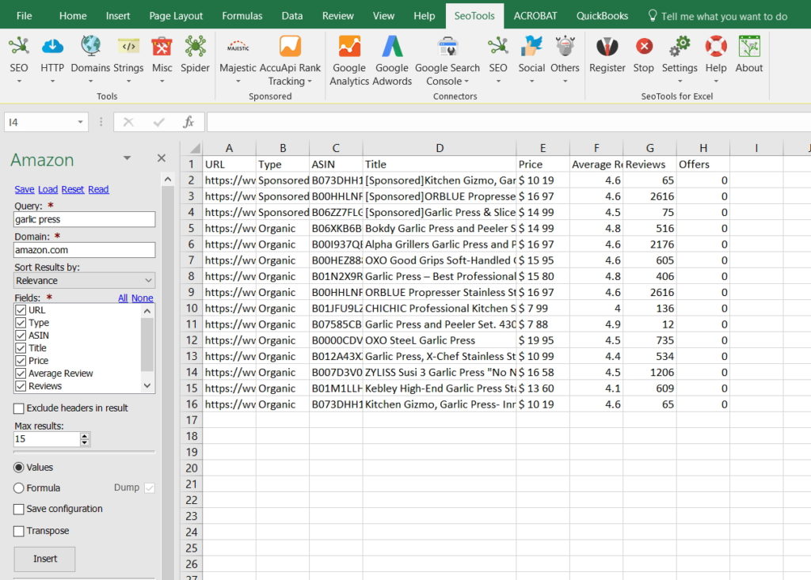
Task: Open the Name Box dropdown arrow
Action: pyautogui.click(x=80, y=122)
